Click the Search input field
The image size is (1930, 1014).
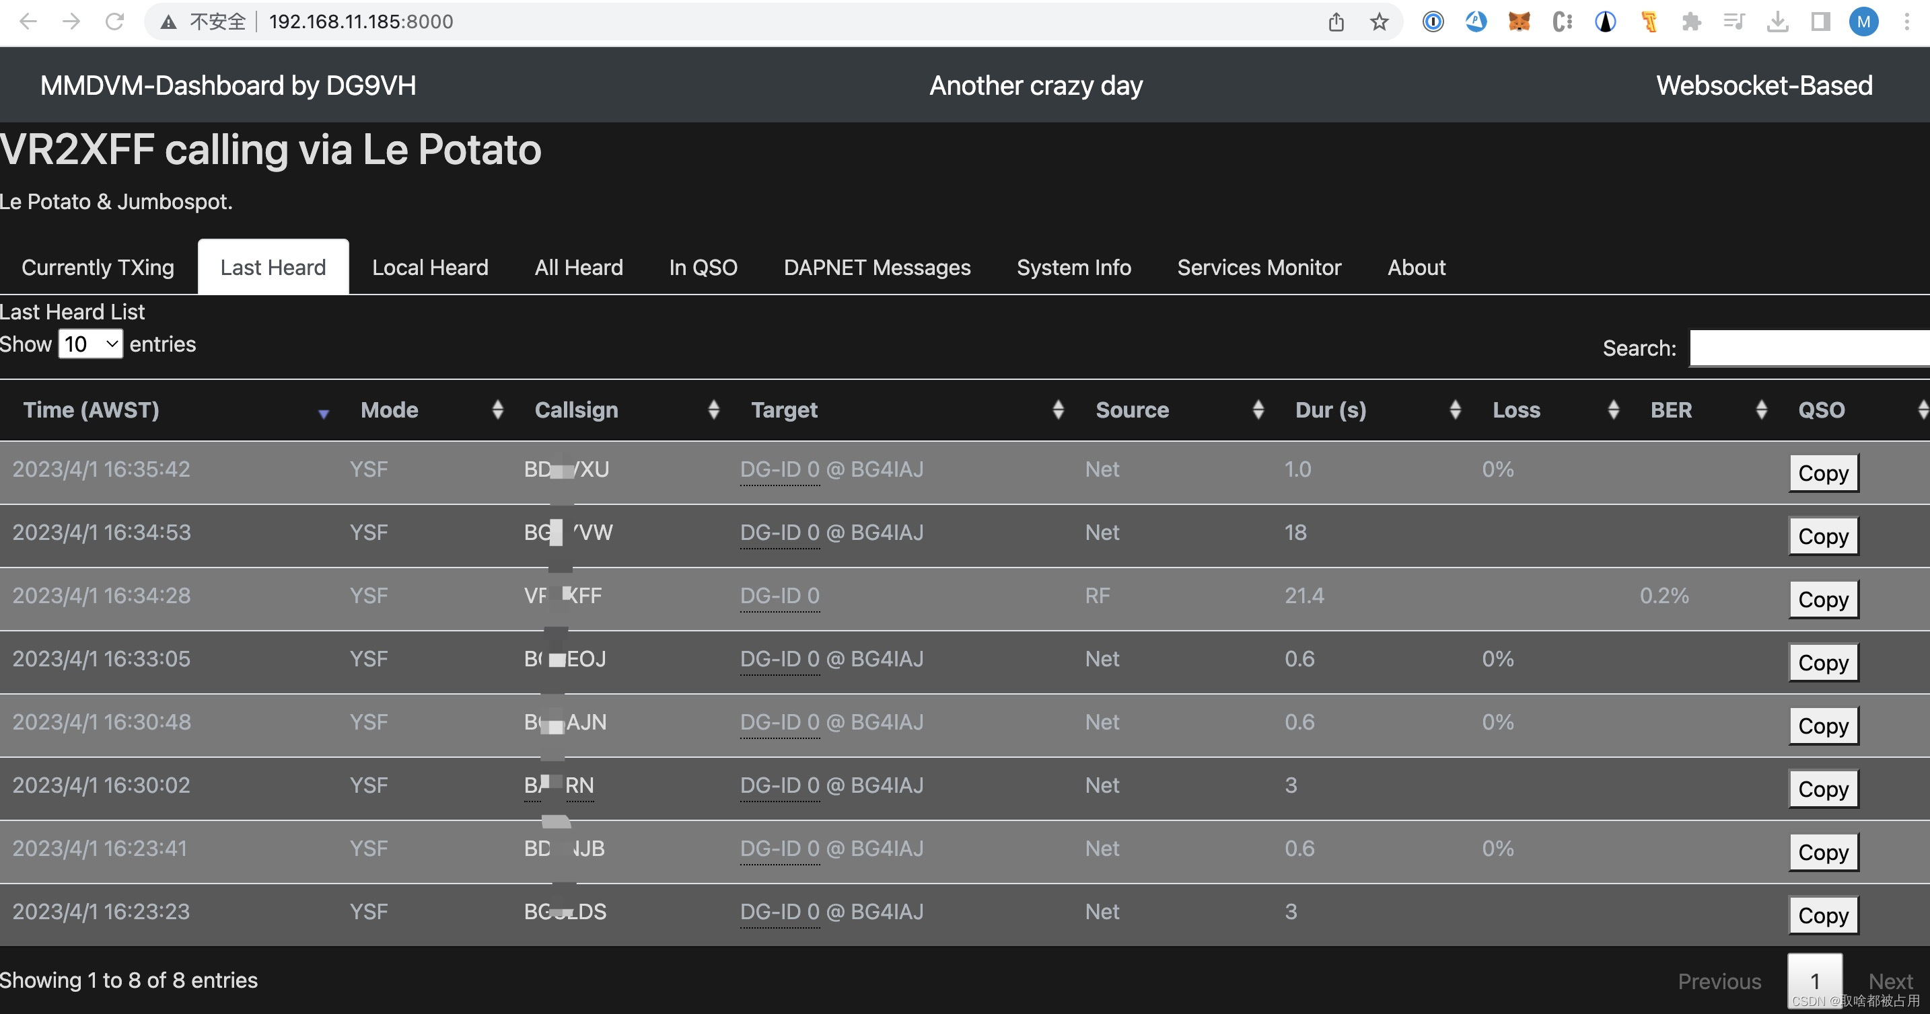point(1809,348)
